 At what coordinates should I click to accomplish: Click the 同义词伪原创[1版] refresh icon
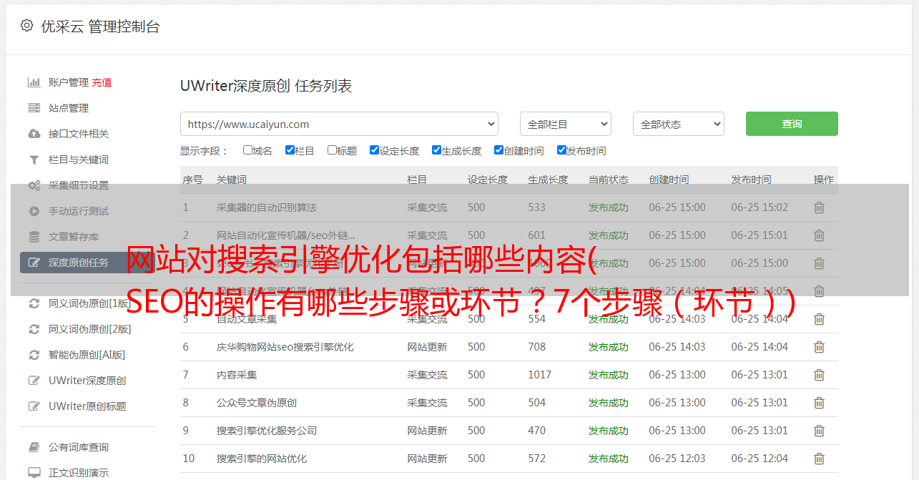click(34, 303)
